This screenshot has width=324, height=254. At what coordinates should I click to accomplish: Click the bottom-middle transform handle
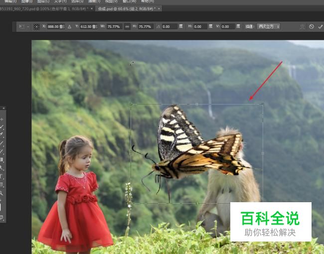[x=197, y=203]
